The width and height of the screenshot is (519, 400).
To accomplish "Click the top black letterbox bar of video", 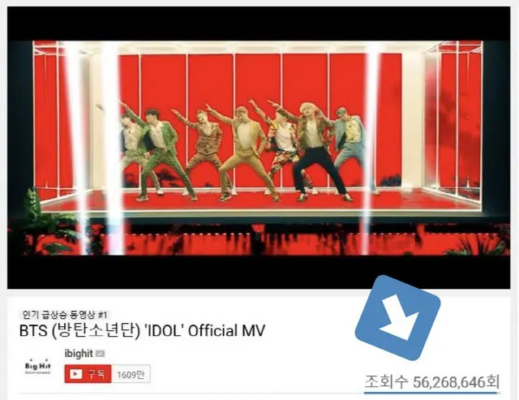I will coord(259,24).
